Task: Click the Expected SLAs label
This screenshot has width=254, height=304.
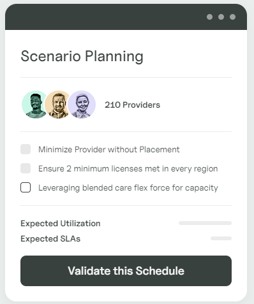Action: [x=50, y=239]
